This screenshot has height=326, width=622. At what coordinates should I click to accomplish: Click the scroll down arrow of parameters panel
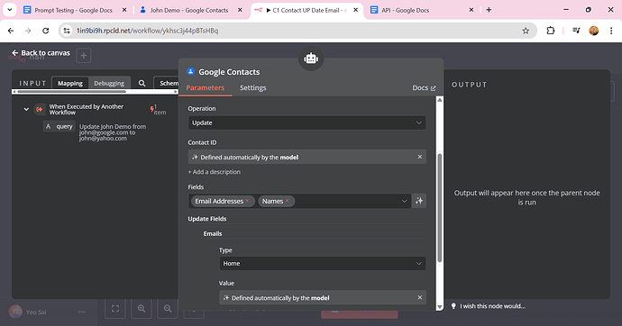pos(440,307)
